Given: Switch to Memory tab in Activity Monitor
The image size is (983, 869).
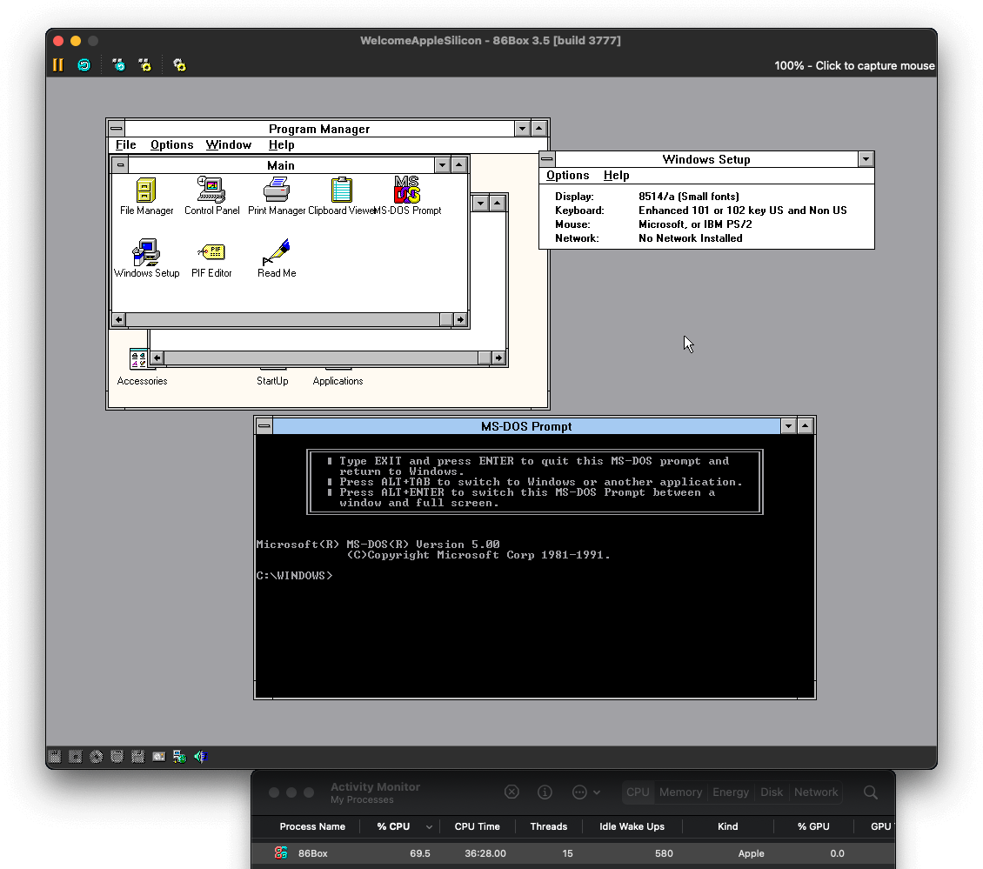Looking at the screenshot, I should 680,792.
